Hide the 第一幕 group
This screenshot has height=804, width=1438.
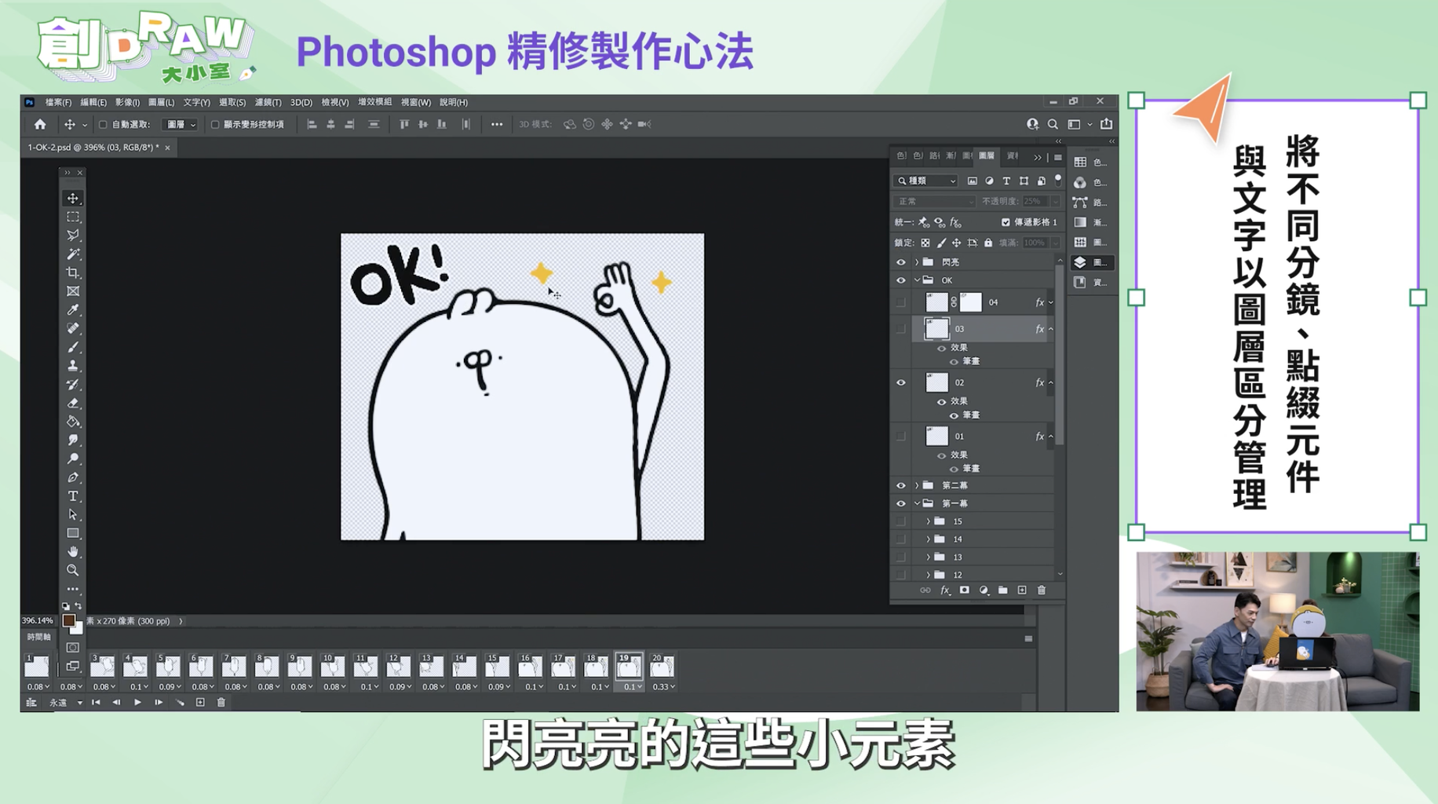pyautogui.click(x=901, y=504)
